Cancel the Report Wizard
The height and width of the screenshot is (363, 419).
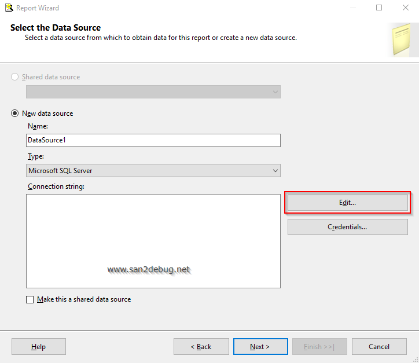coord(379,347)
